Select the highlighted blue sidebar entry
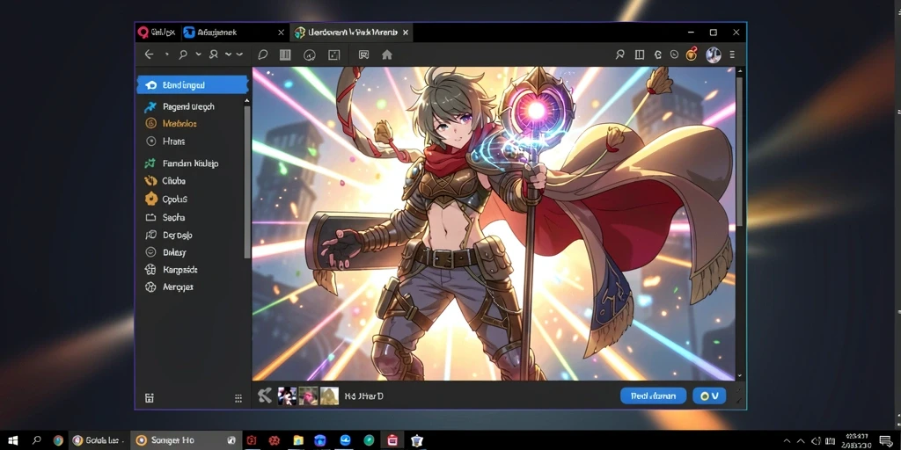The image size is (901, 450). pyautogui.click(x=193, y=85)
